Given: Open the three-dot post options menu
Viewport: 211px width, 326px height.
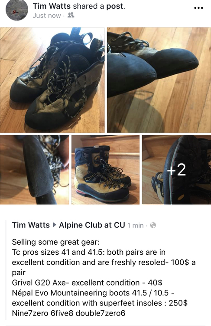Looking at the screenshot, I should click(198, 8).
